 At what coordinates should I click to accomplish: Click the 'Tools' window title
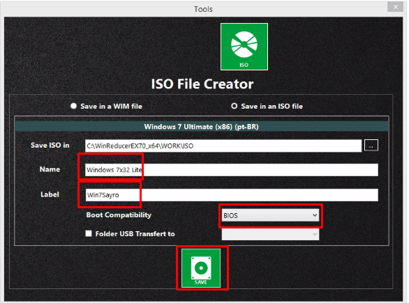click(203, 9)
